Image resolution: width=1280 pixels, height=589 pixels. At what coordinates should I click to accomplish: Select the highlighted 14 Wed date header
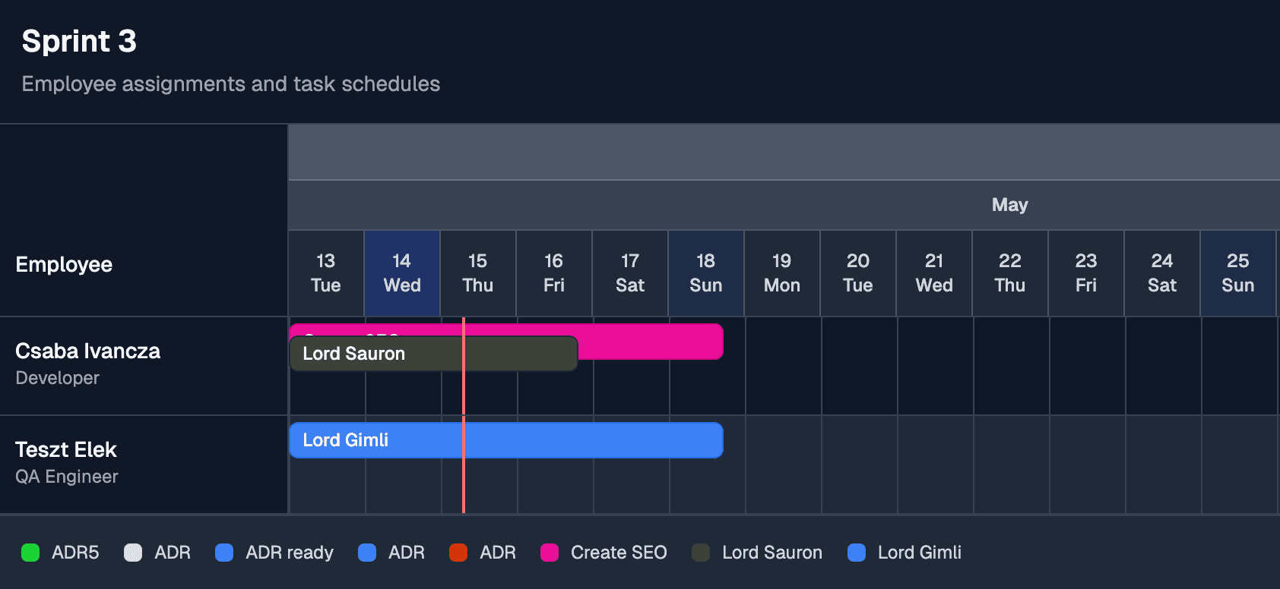[x=402, y=273]
